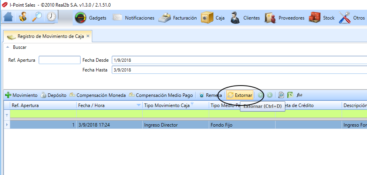Click the user profile icon
This screenshot has width=367, height=175.
22,17
